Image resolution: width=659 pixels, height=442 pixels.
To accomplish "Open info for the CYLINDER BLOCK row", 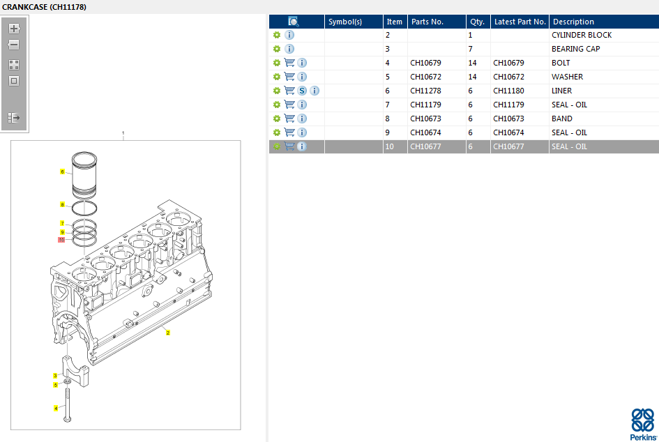I will pyautogui.click(x=289, y=35).
